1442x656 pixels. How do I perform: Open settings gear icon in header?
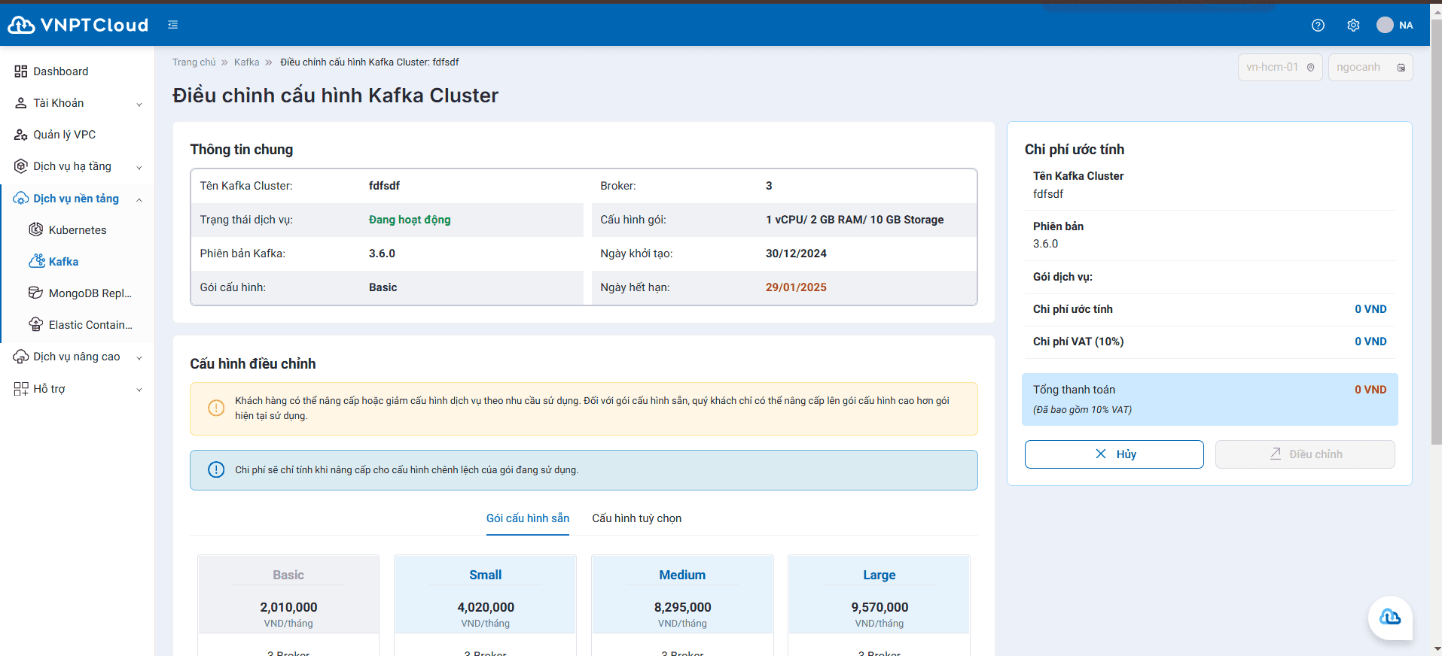click(1353, 26)
